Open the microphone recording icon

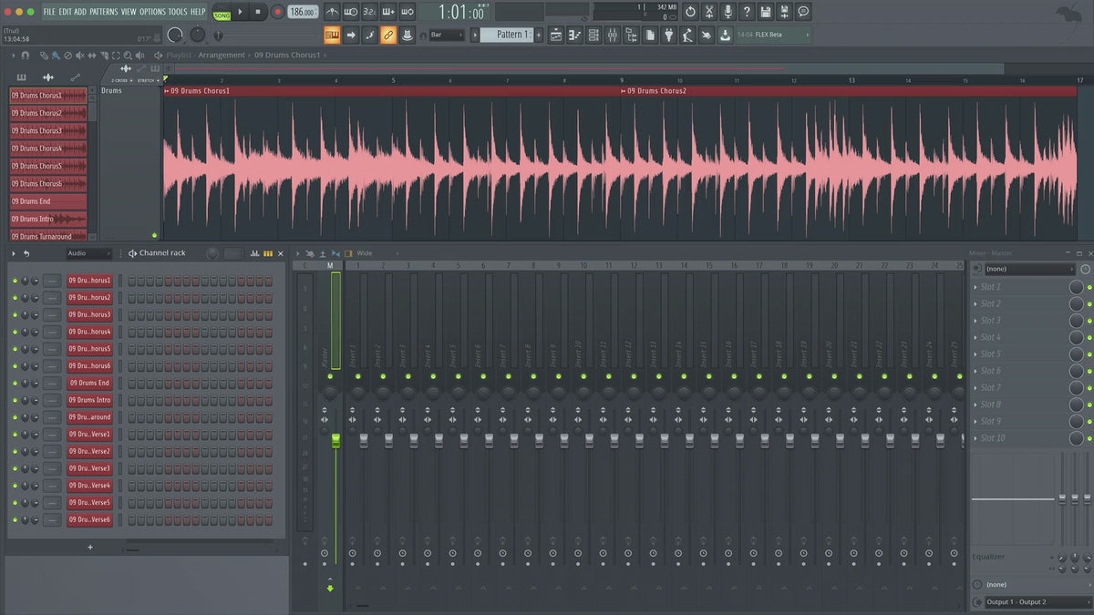click(728, 12)
